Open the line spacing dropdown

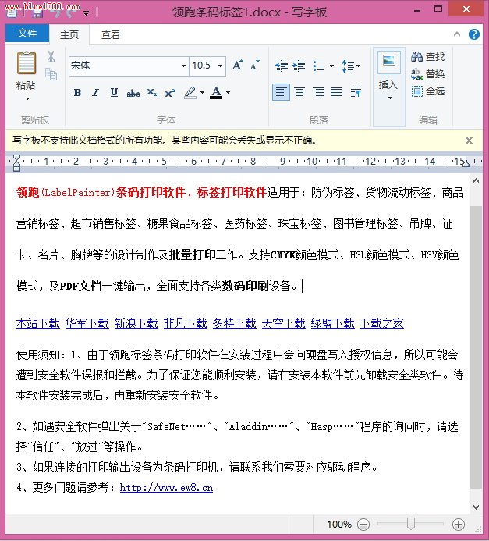[351, 66]
